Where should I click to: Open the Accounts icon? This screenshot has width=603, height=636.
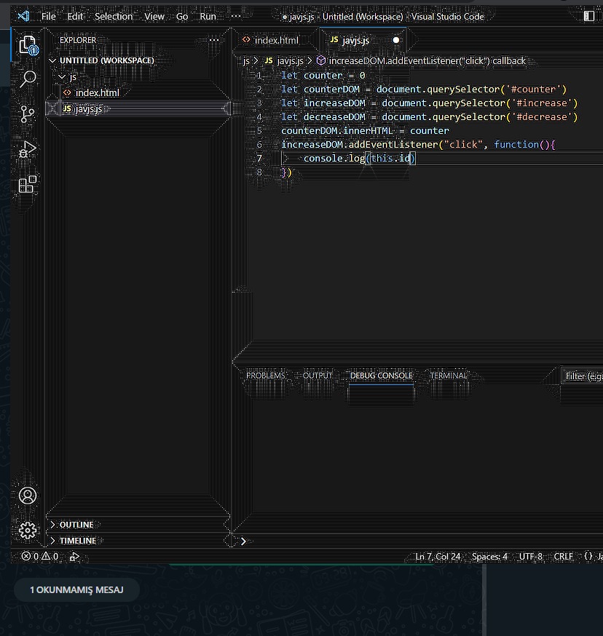click(28, 496)
